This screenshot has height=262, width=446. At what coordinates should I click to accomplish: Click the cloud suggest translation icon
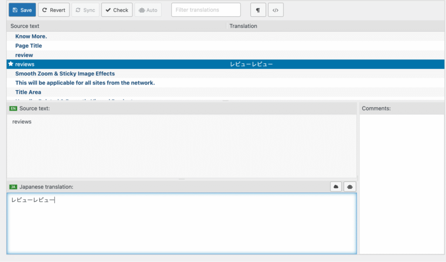pos(336,187)
